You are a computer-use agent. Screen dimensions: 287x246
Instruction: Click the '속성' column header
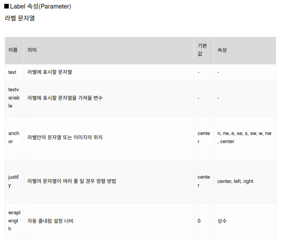[x=222, y=50]
